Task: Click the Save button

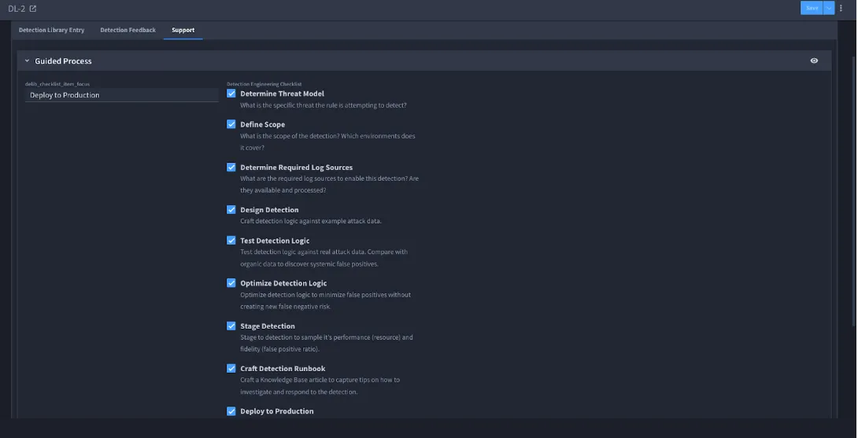Action: click(812, 8)
